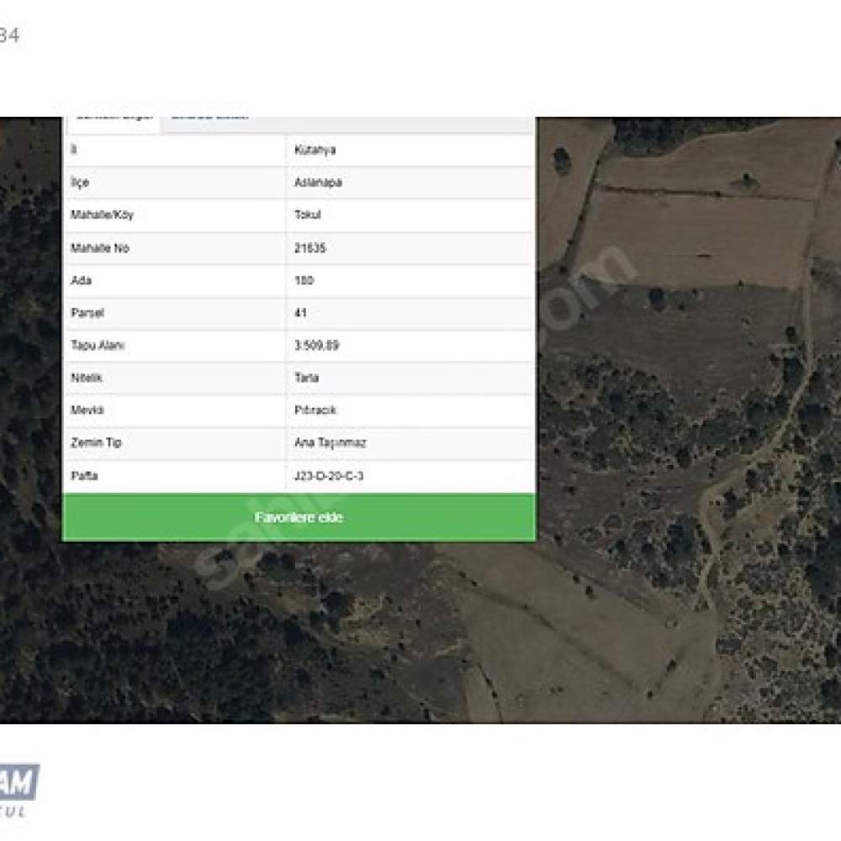Click the Tapu Alanı label
Image resolution: width=841 pixels, height=841 pixels.
coord(98,346)
